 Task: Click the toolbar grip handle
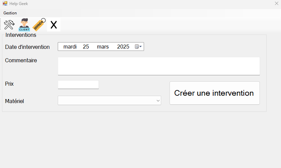coord(1,25)
